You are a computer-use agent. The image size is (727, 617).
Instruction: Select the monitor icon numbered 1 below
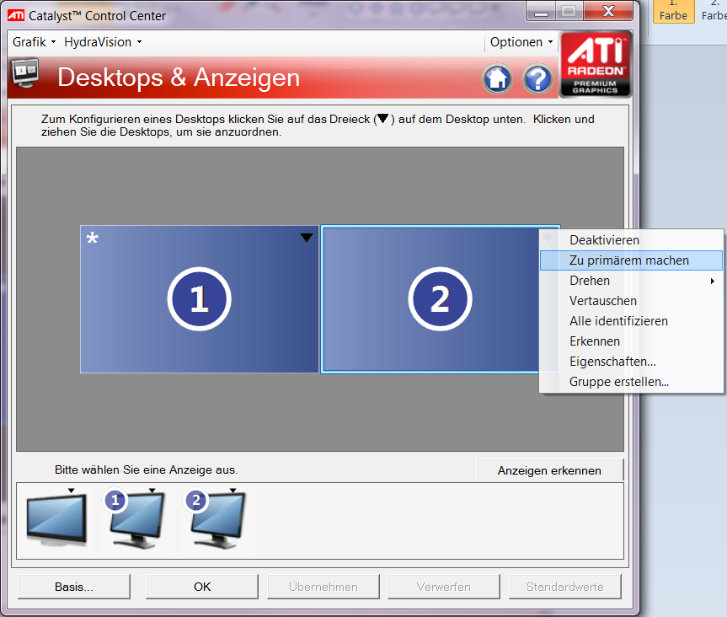pyautogui.click(x=136, y=519)
